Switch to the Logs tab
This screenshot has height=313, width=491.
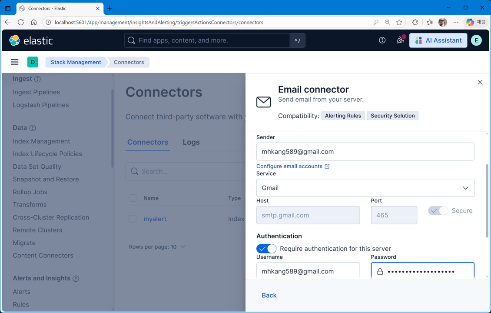coord(191,142)
